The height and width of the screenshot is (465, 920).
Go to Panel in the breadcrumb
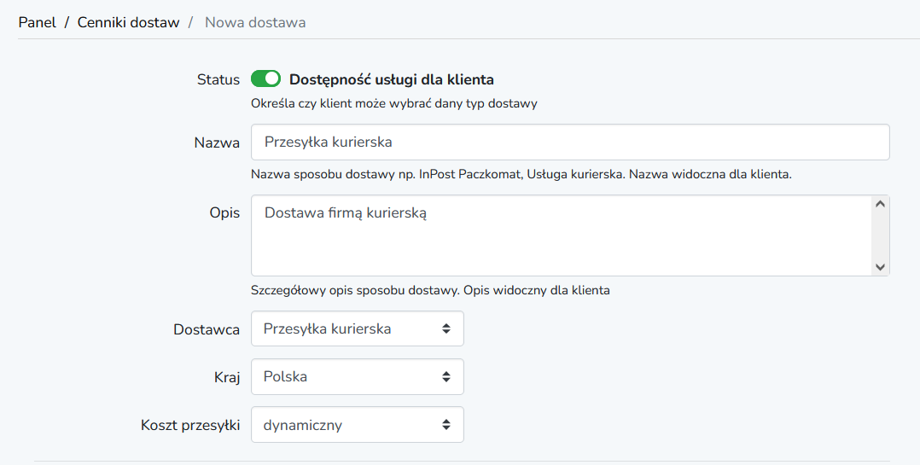pos(38,22)
